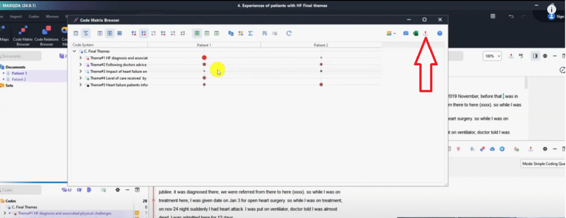Open the Codes menu
The width and height of the screenshot is (566, 218).
click(34, 17)
